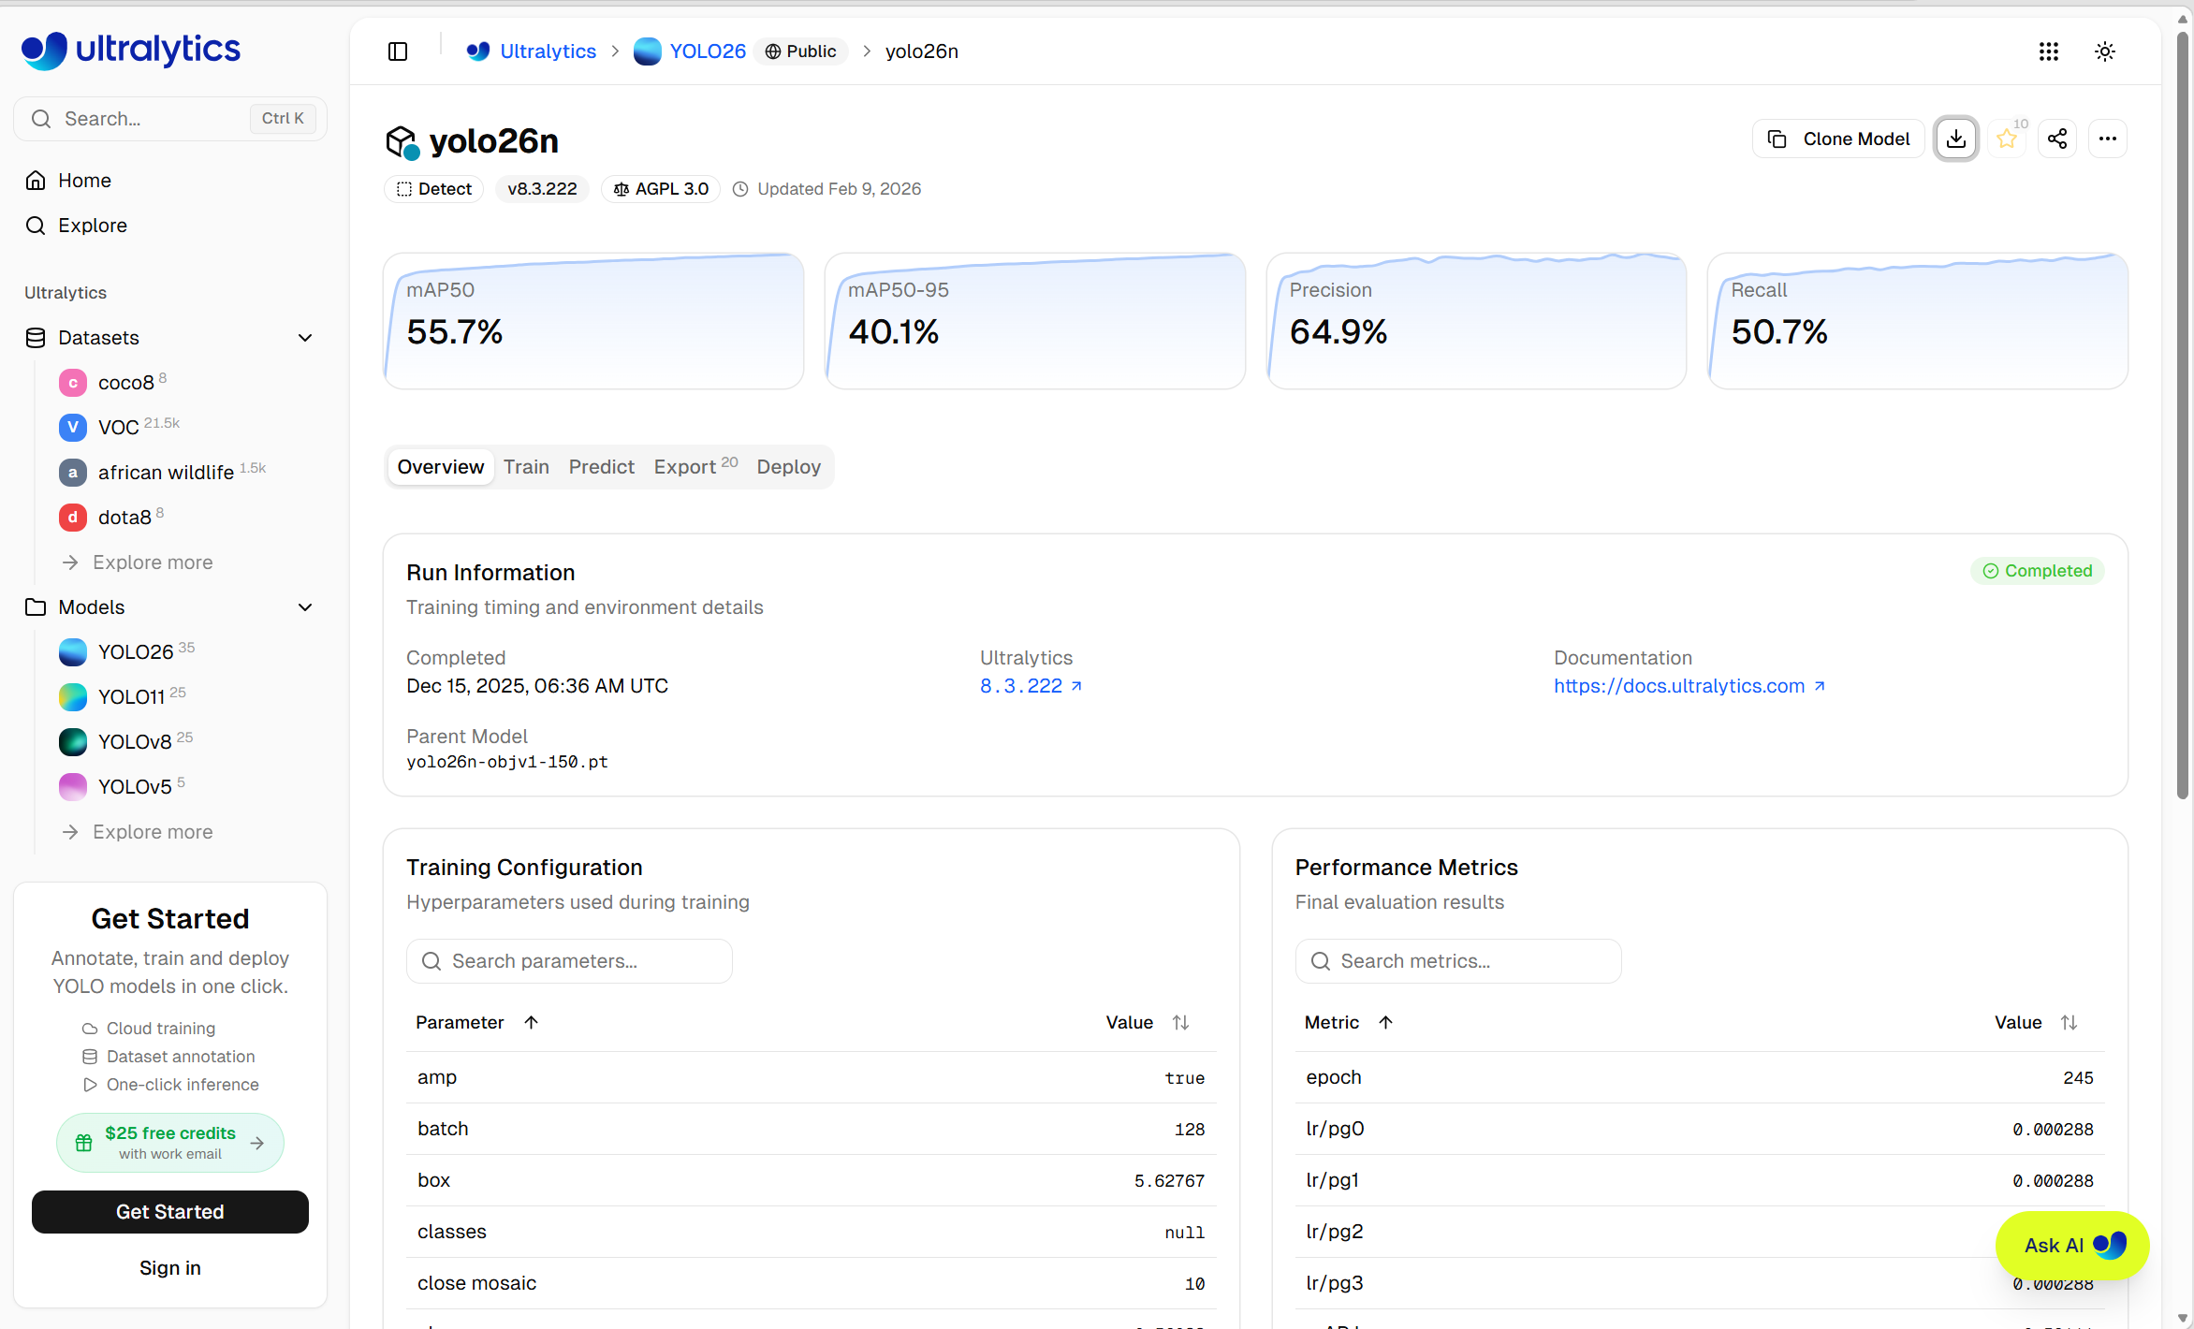Viewport: 2194px width, 1329px height.
Task: Switch to the Export tab
Action: (695, 467)
